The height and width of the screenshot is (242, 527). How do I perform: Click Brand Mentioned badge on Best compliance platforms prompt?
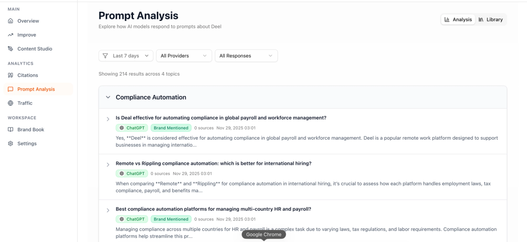(x=171, y=219)
